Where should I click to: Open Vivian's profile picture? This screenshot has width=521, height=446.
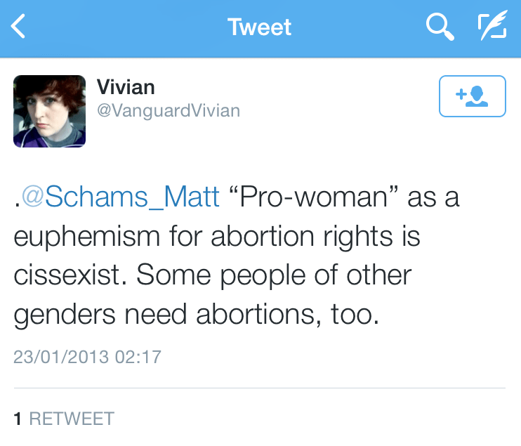pyautogui.click(x=50, y=111)
